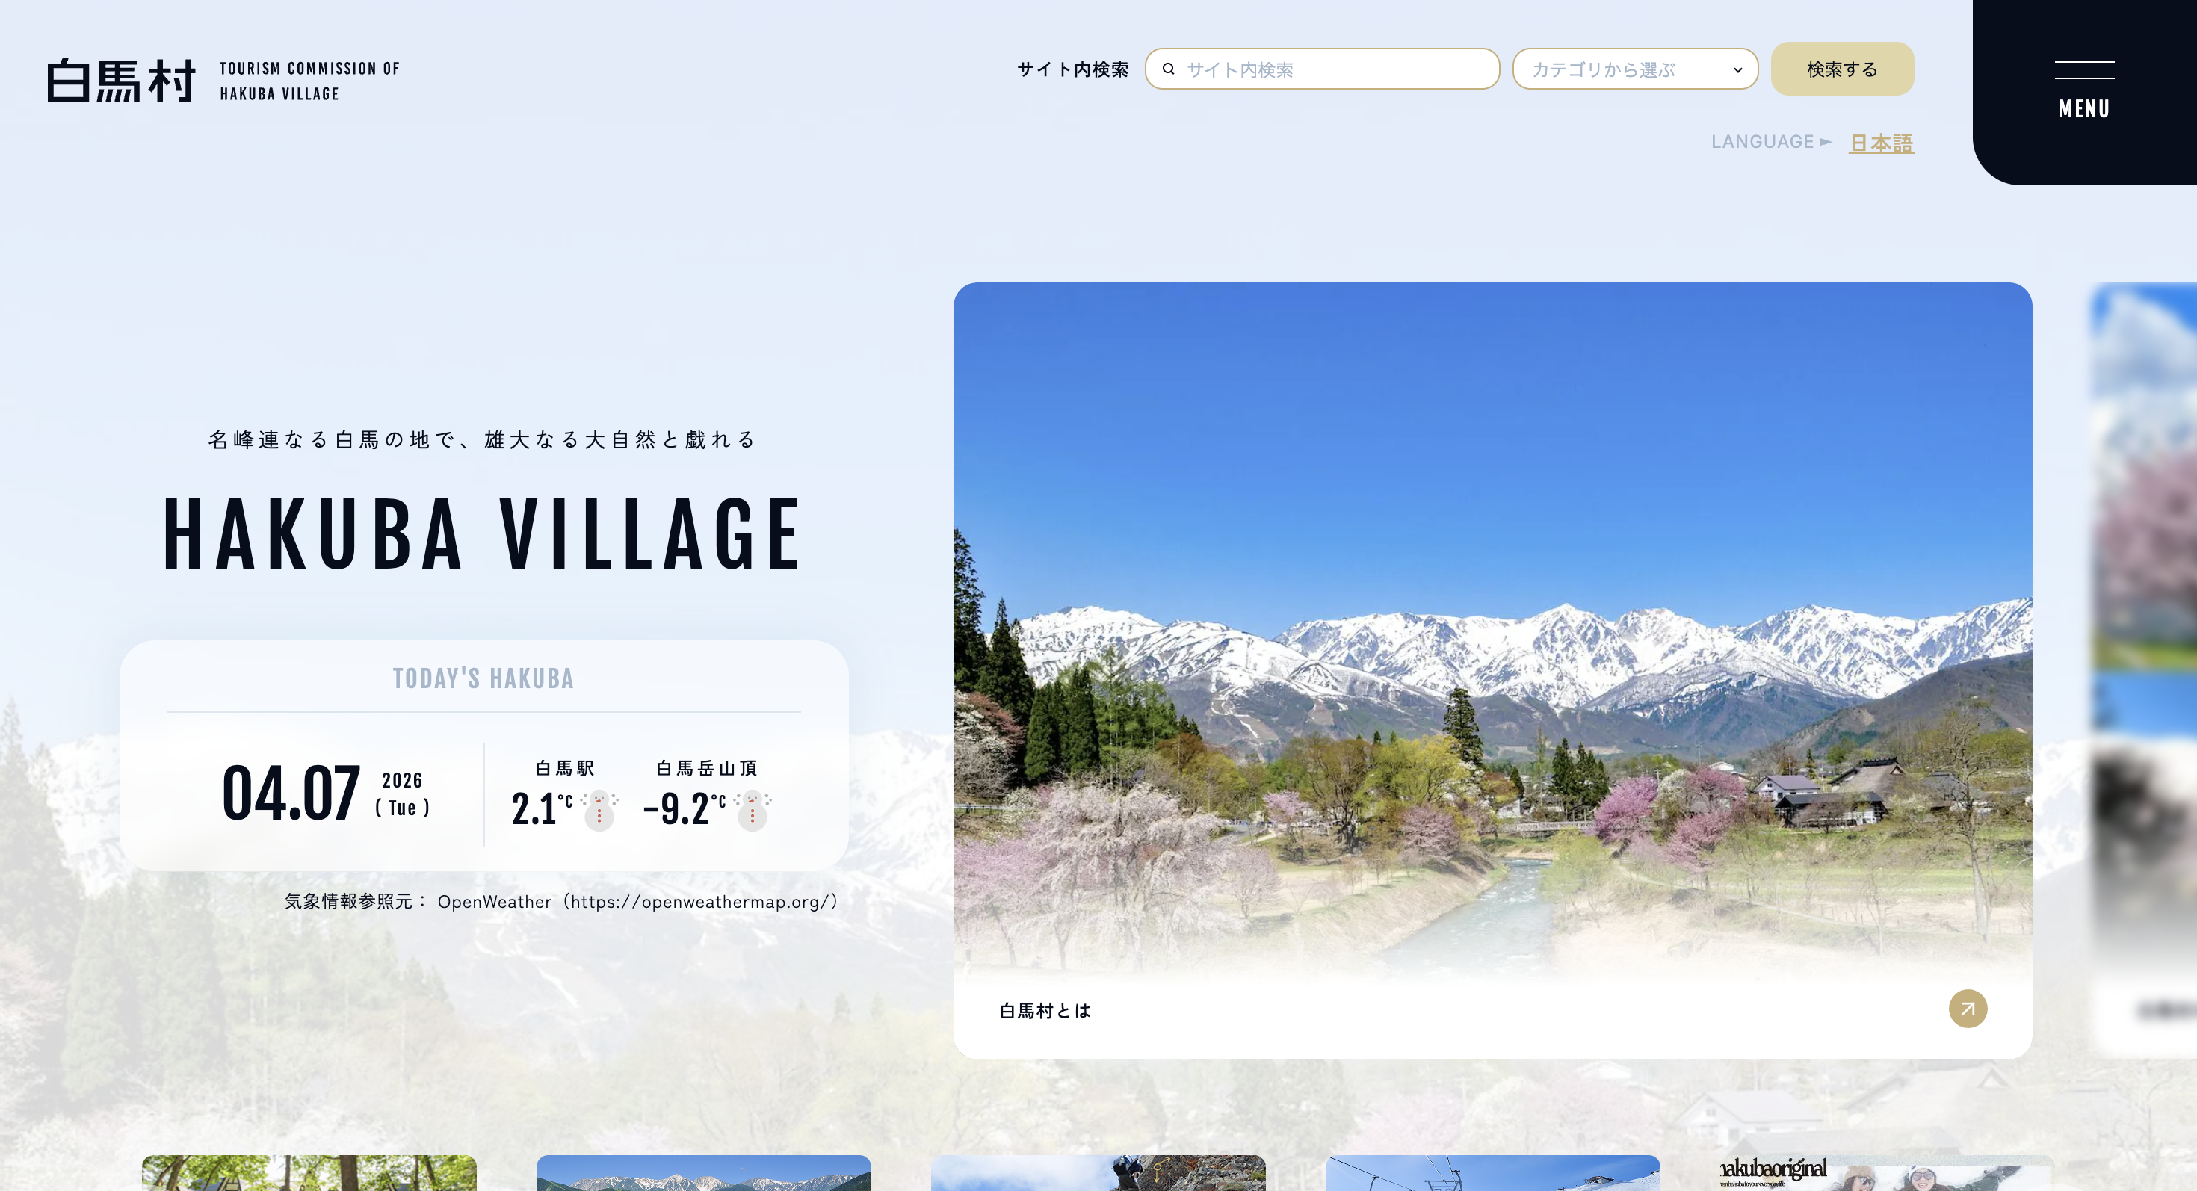The image size is (2197, 1191).
Task: Click the chevron arrow in the category selector
Action: coord(1737,70)
